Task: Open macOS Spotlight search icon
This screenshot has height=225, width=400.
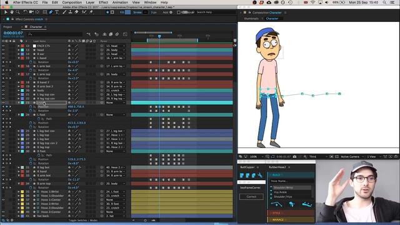Action: click(x=384, y=2)
